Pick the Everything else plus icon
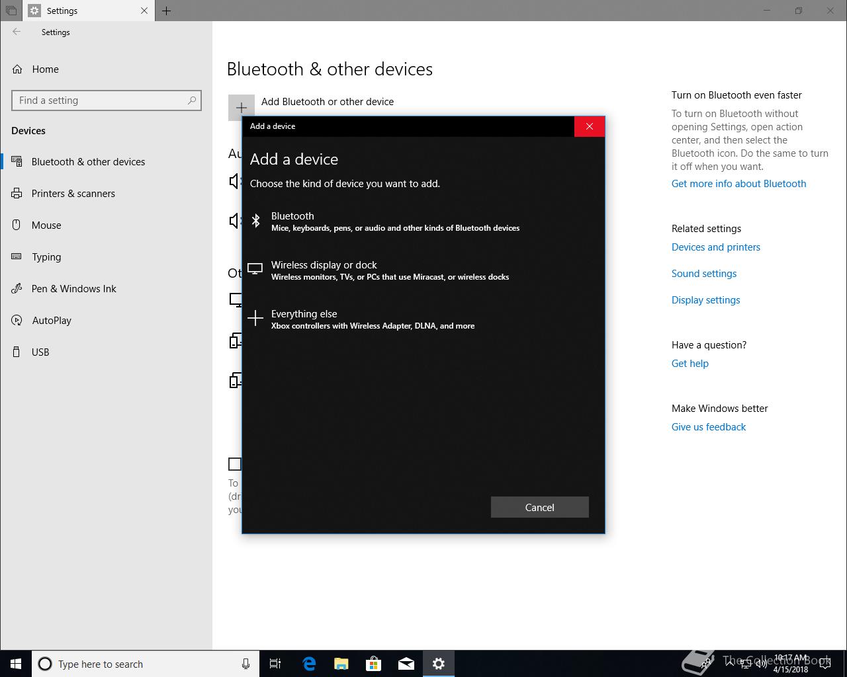Image resolution: width=847 pixels, height=677 pixels. coord(255,319)
